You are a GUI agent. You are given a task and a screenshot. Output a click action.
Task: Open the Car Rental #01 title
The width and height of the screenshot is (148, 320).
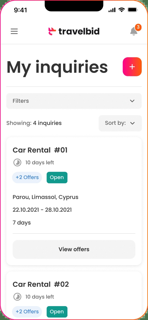coord(40,150)
